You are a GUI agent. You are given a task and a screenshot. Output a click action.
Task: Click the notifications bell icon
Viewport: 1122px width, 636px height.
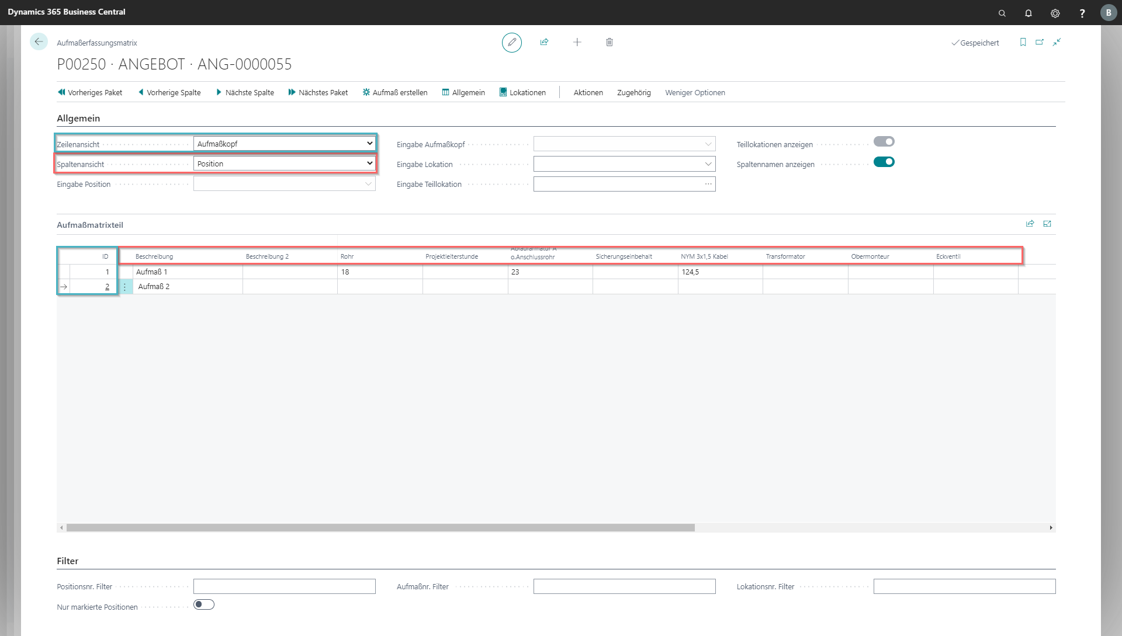click(x=1028, y=13)
